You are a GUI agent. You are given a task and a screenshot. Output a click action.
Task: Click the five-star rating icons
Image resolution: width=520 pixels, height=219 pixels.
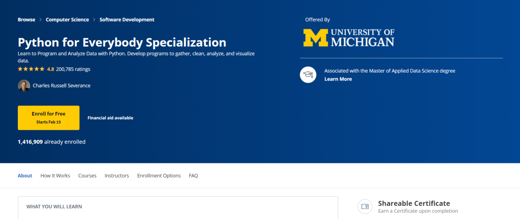tap(31, 69)
